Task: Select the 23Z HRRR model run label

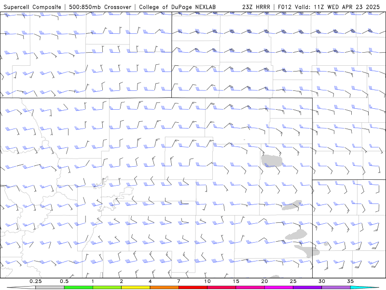Action: (x=256, y=7)
